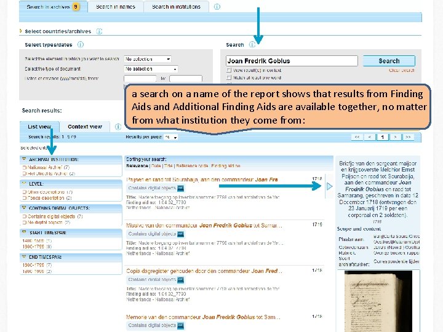
Task: Check the Other descriptions filter
Action: 24,192
